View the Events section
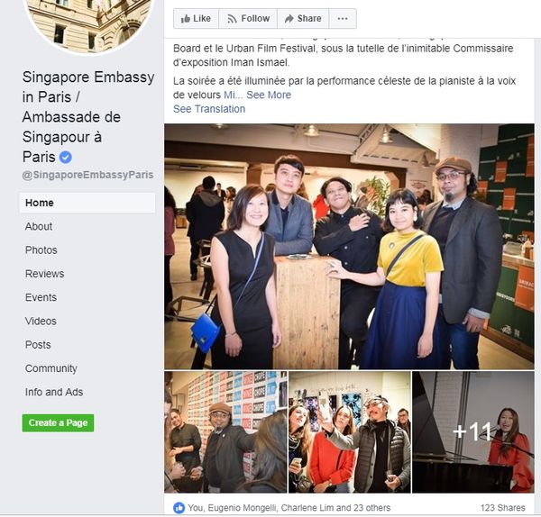This screenshot has height=517, width=541. (41, 297)
